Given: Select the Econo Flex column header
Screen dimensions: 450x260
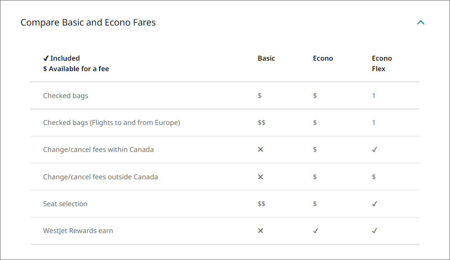Looking at the screenshot, I should (x=382, y=63).
